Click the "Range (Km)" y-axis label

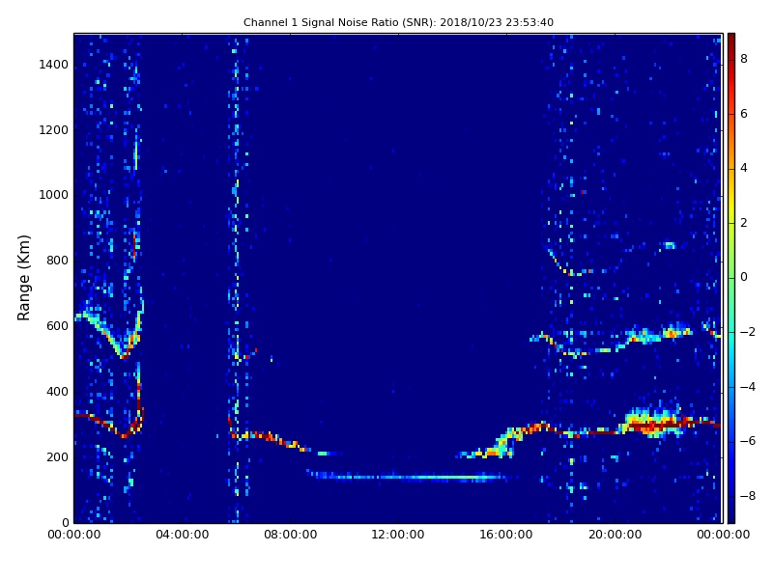23,278
